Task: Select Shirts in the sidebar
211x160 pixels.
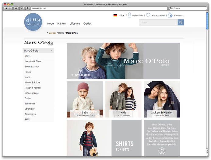Action: [x=38, y=56]
